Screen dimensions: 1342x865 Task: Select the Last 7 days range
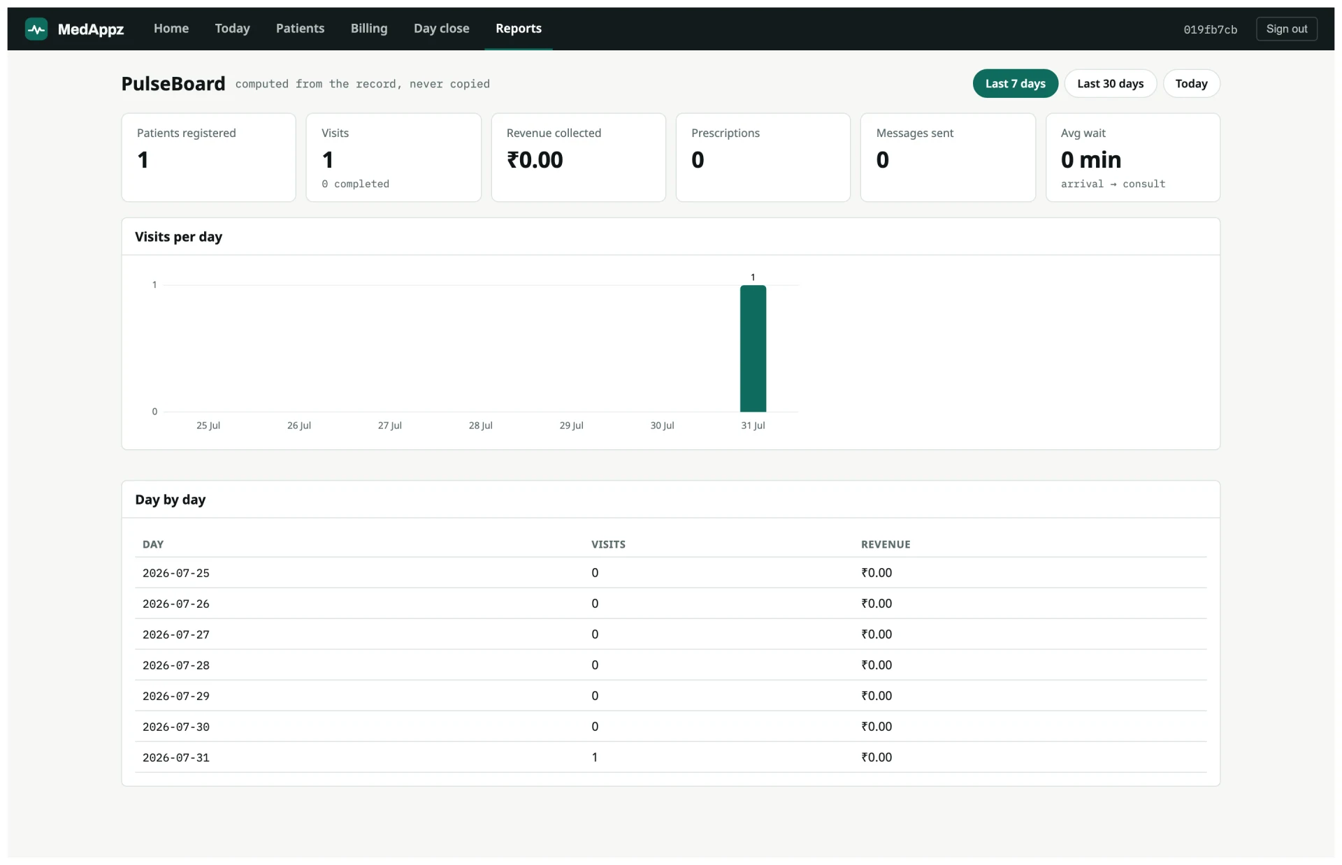click(1016, 84)
